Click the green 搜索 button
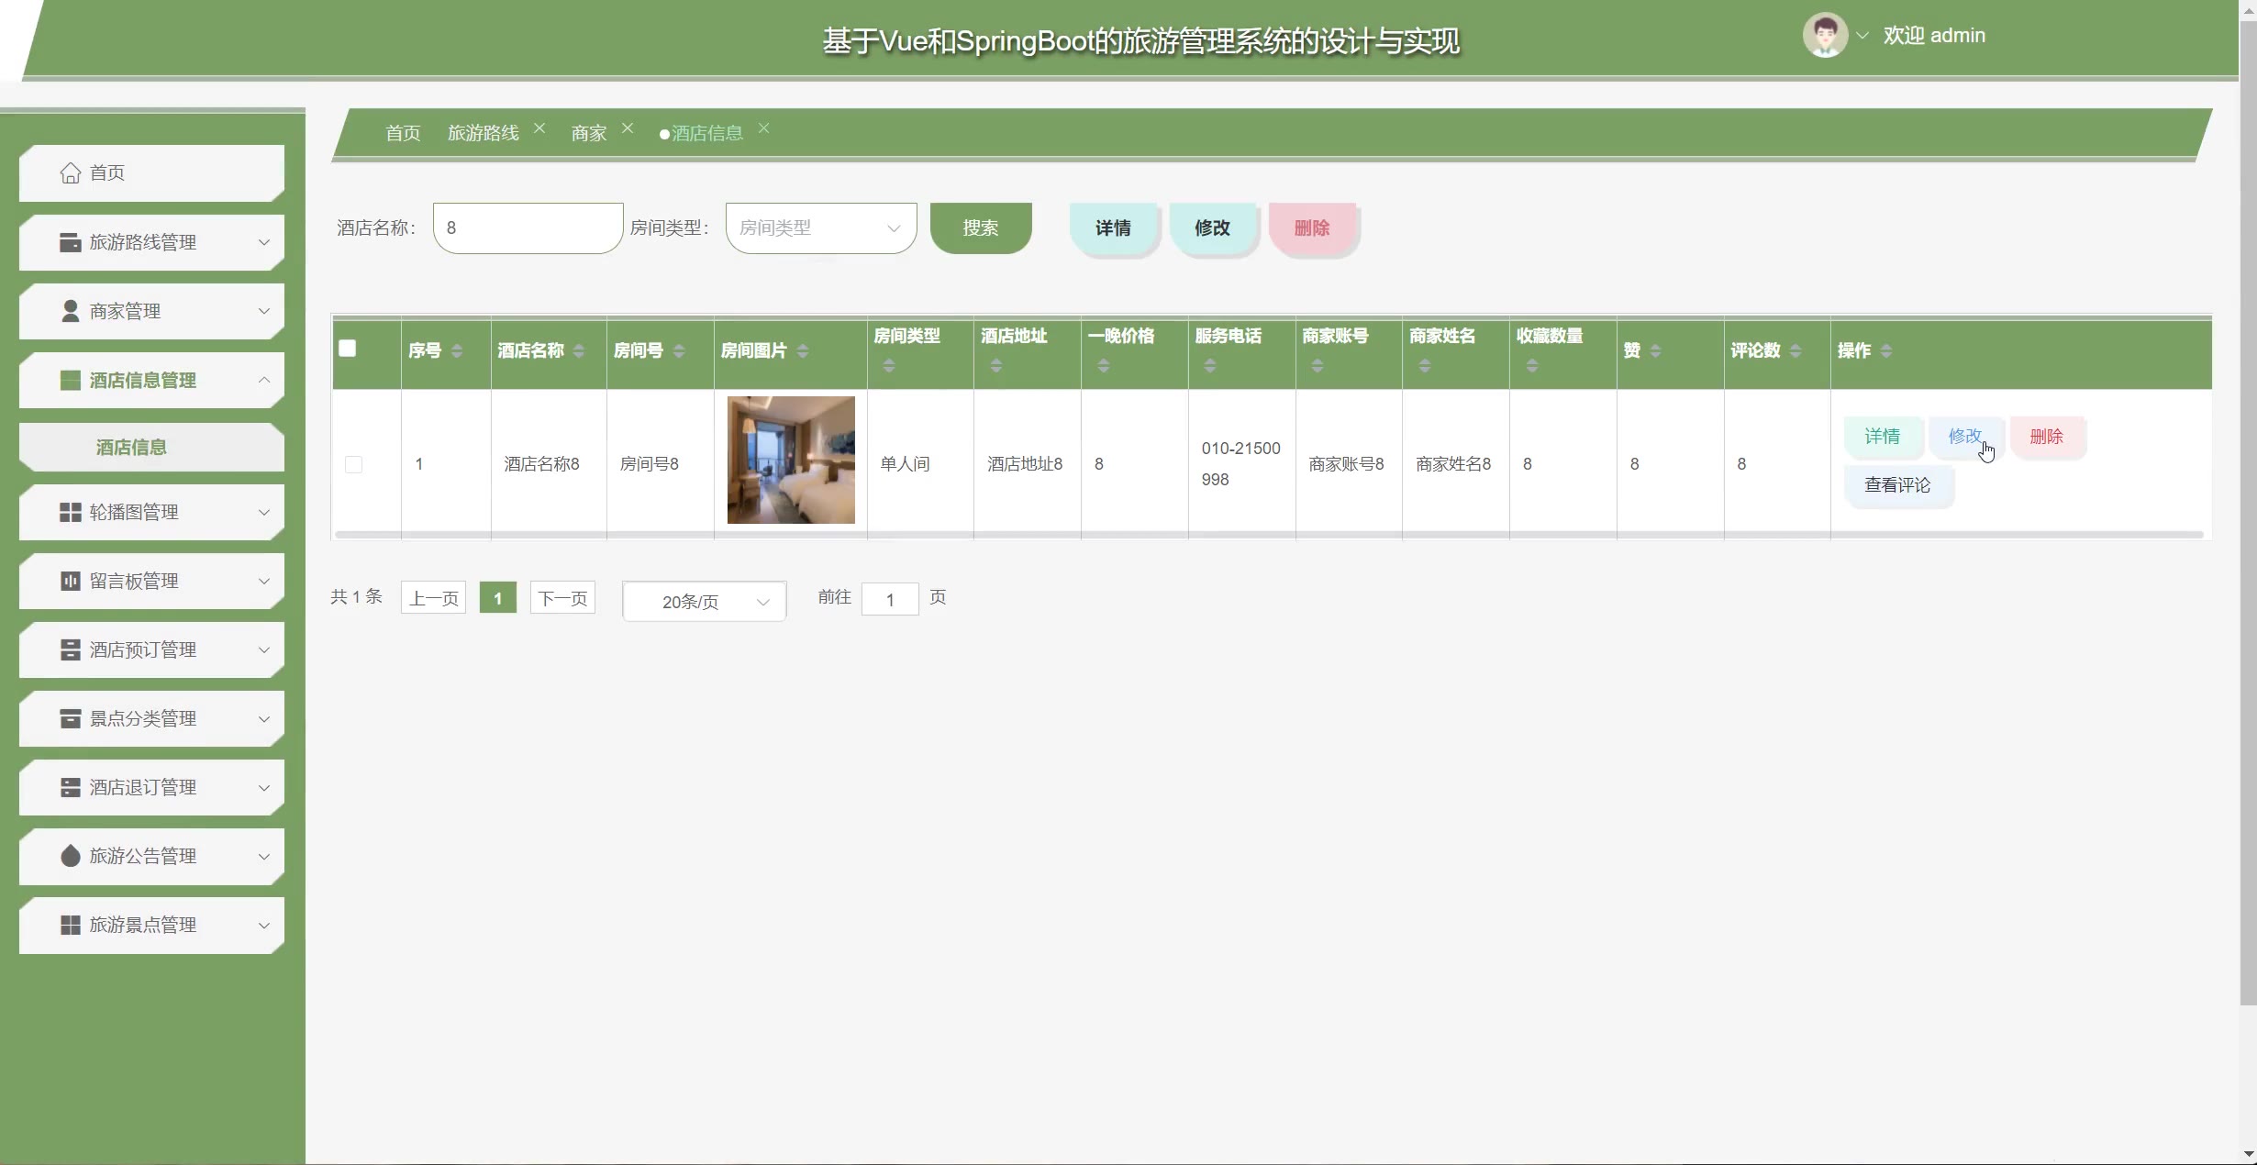This screenshot has width=2257, height=1165. (980, 227)
